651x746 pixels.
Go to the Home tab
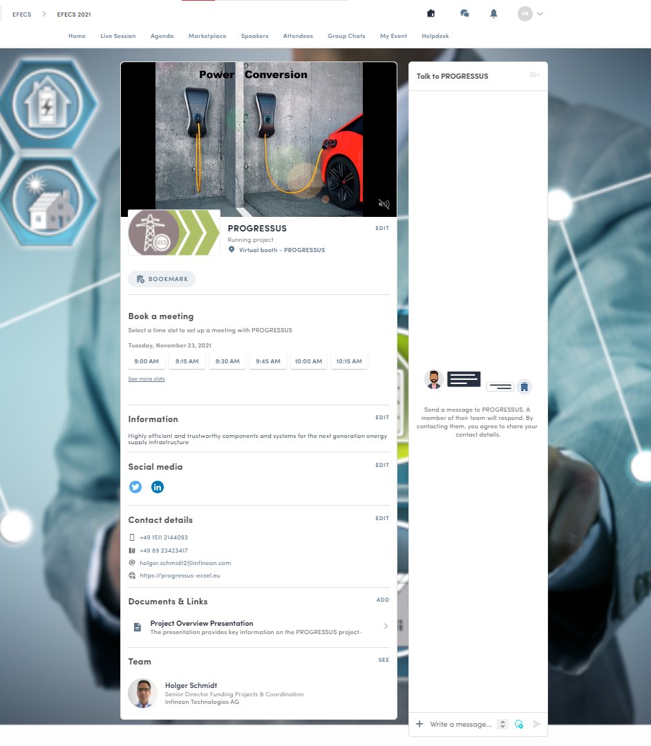pos(77,36)
